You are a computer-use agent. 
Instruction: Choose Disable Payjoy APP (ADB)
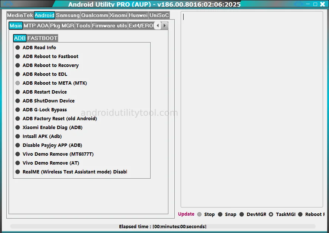tap(49, 145)
